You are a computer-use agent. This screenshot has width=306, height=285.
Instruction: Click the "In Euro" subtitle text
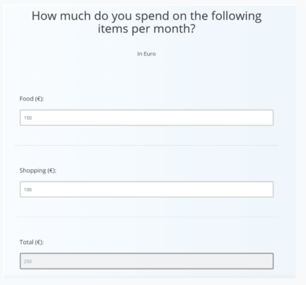coord(147,54)
